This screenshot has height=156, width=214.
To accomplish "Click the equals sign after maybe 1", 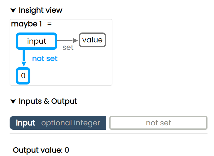I will pos(50,24).
